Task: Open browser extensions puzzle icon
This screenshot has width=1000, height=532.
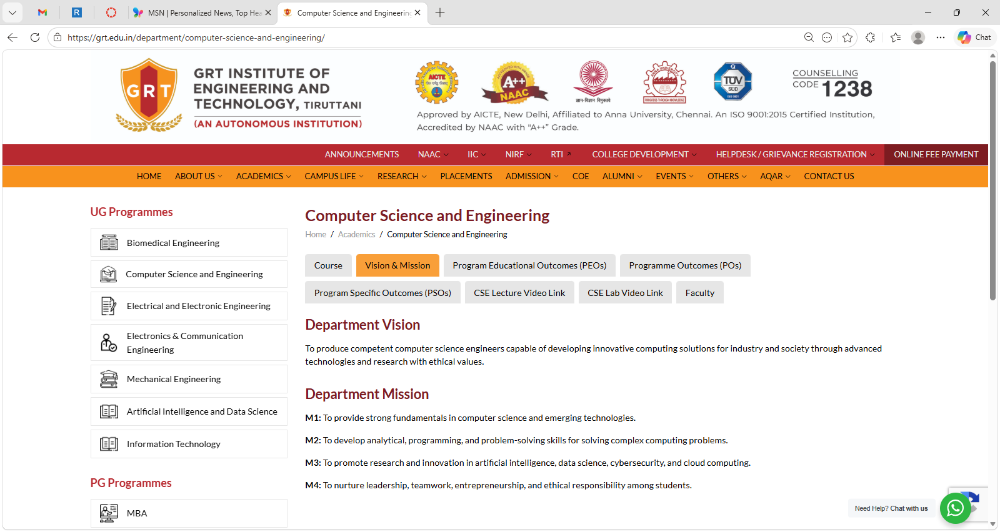Action: [x=870, y=37]
